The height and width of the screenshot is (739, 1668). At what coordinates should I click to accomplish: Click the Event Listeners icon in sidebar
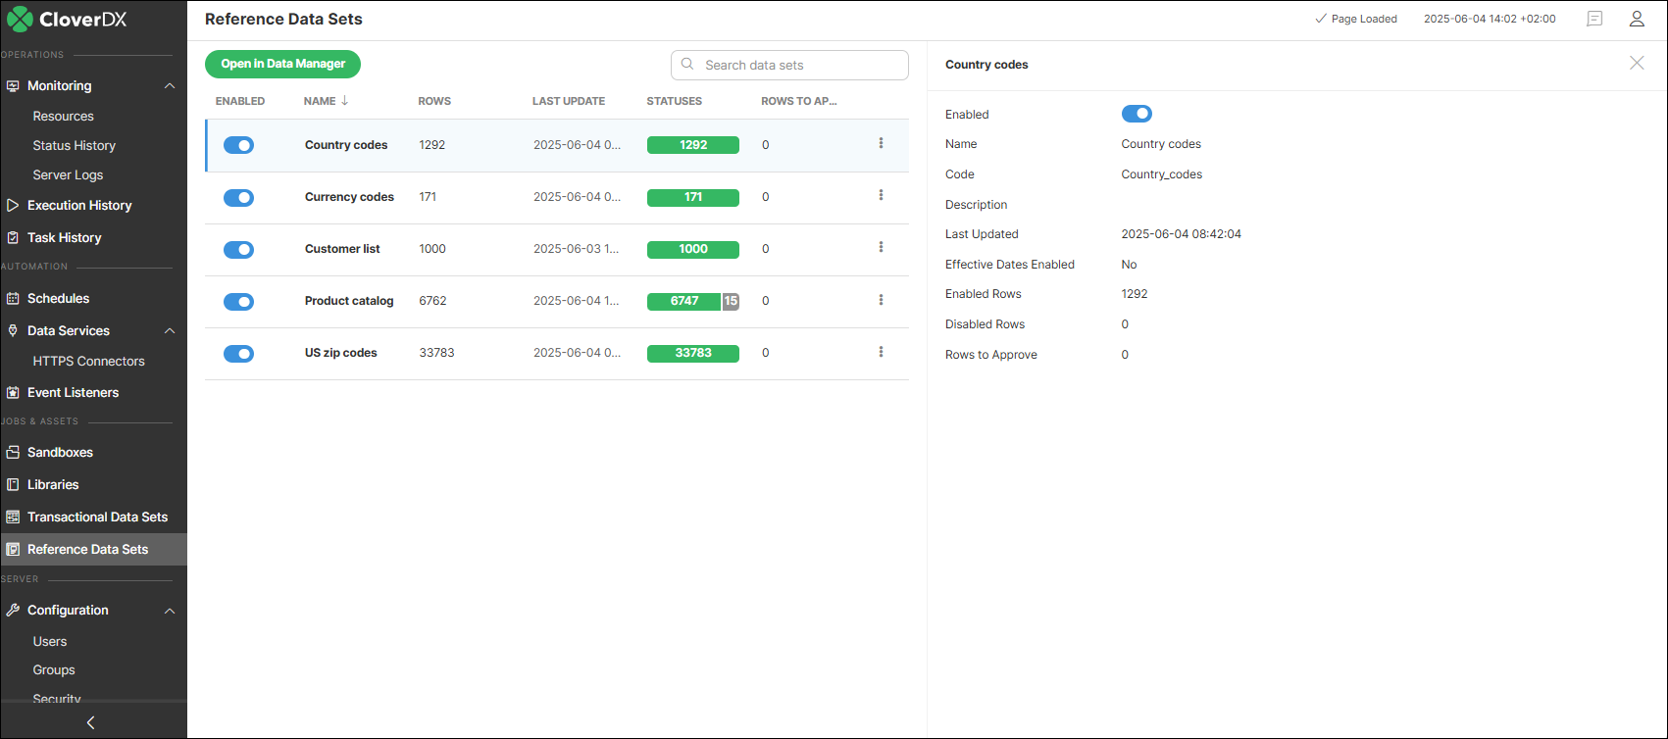click(13, 392)
